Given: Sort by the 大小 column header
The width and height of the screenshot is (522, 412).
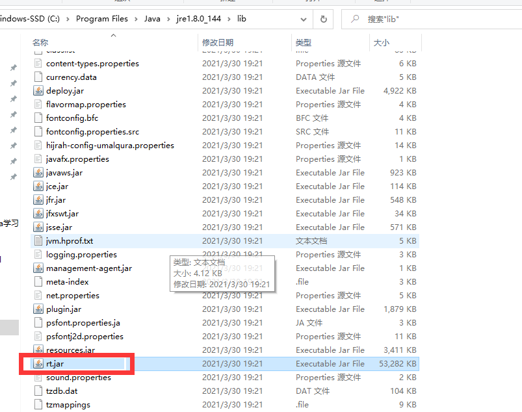Looking at the screenshot, I should 381,43.
